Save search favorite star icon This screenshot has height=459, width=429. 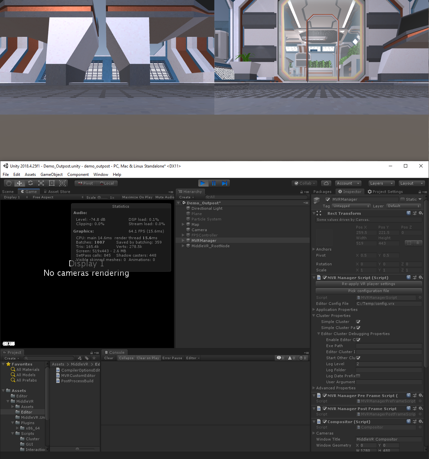coord(94,358)
